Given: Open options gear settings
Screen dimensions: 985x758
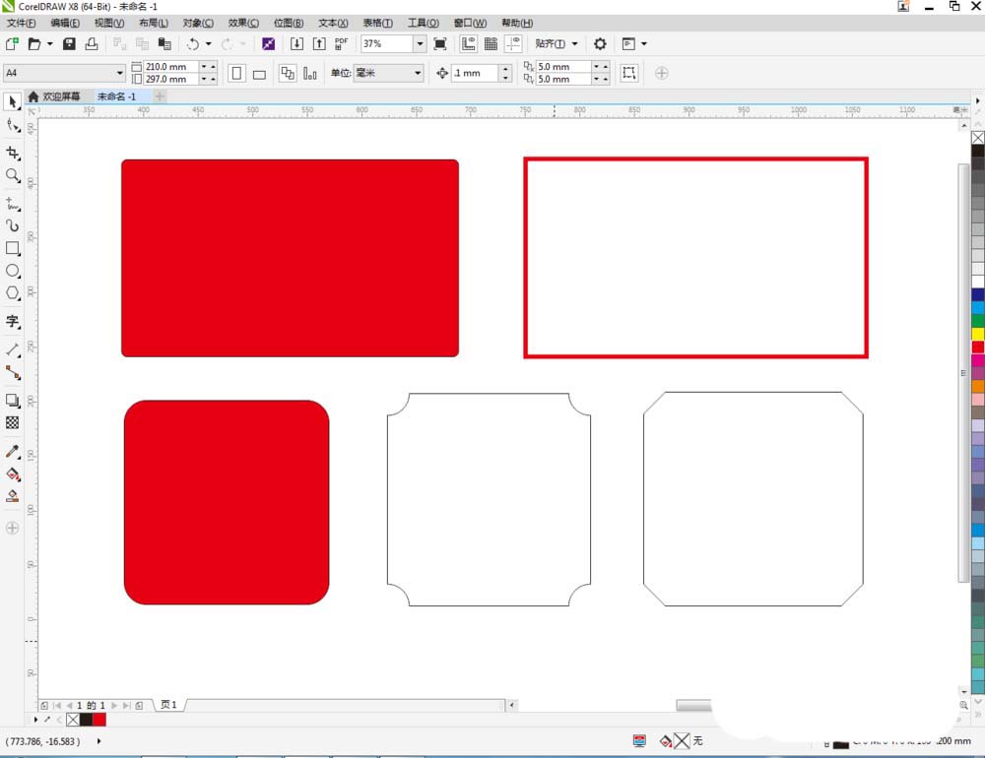Looking at the screenshot, I should (x=600, y=44).
